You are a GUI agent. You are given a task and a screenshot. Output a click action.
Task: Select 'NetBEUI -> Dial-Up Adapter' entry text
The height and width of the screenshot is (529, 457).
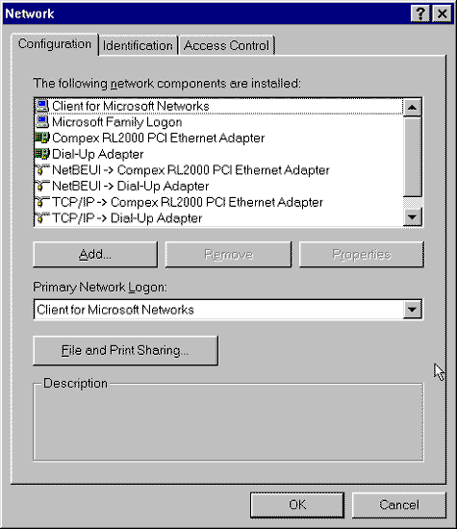click(131, 186)
